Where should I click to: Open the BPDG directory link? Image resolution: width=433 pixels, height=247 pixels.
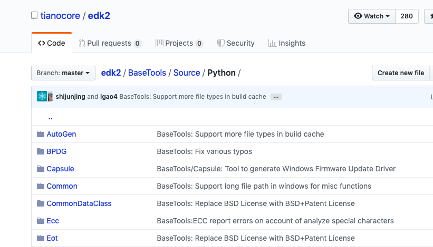coord(56,151)
